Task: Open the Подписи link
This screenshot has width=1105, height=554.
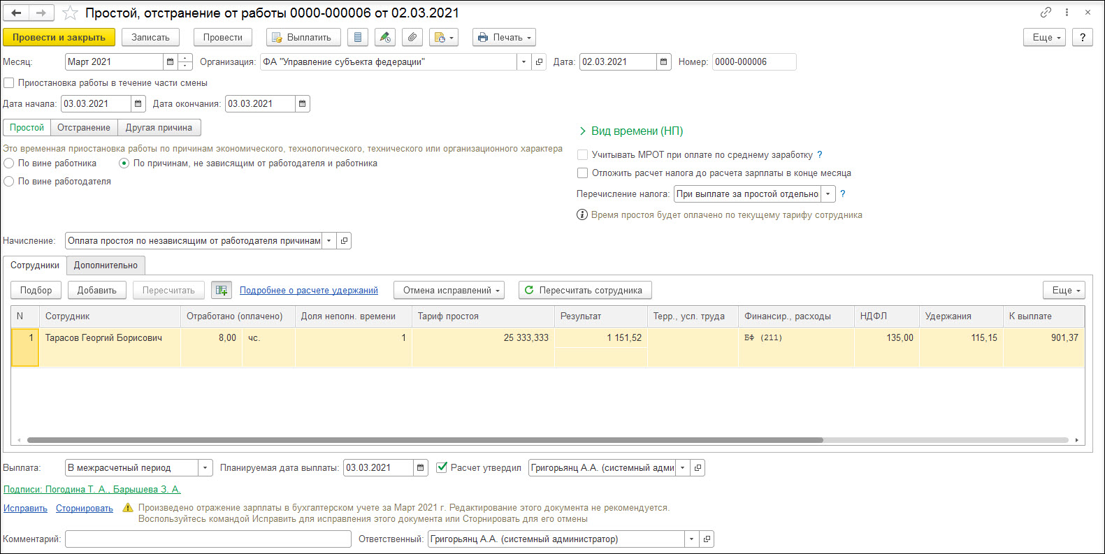Action: pyautogui.click(x=92, y=490)
